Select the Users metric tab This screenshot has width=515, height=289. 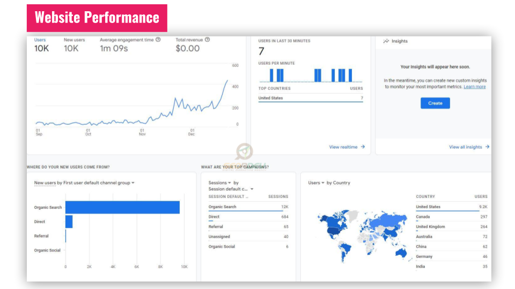tap(41, 45)
